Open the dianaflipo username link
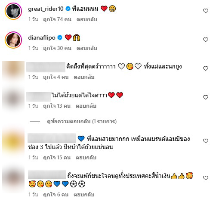This screenshot has height=202, width=213. tap(42, 38)
